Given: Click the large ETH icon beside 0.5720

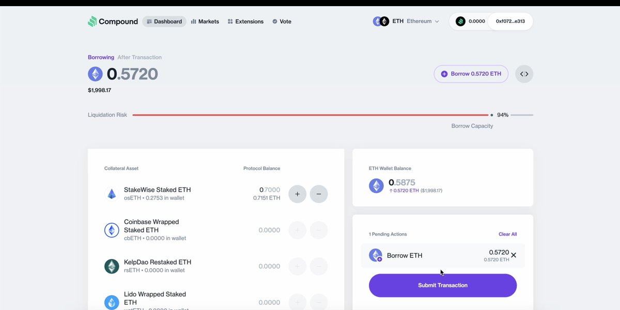Looking at the screenshot, I should click(x=95, y=74).
